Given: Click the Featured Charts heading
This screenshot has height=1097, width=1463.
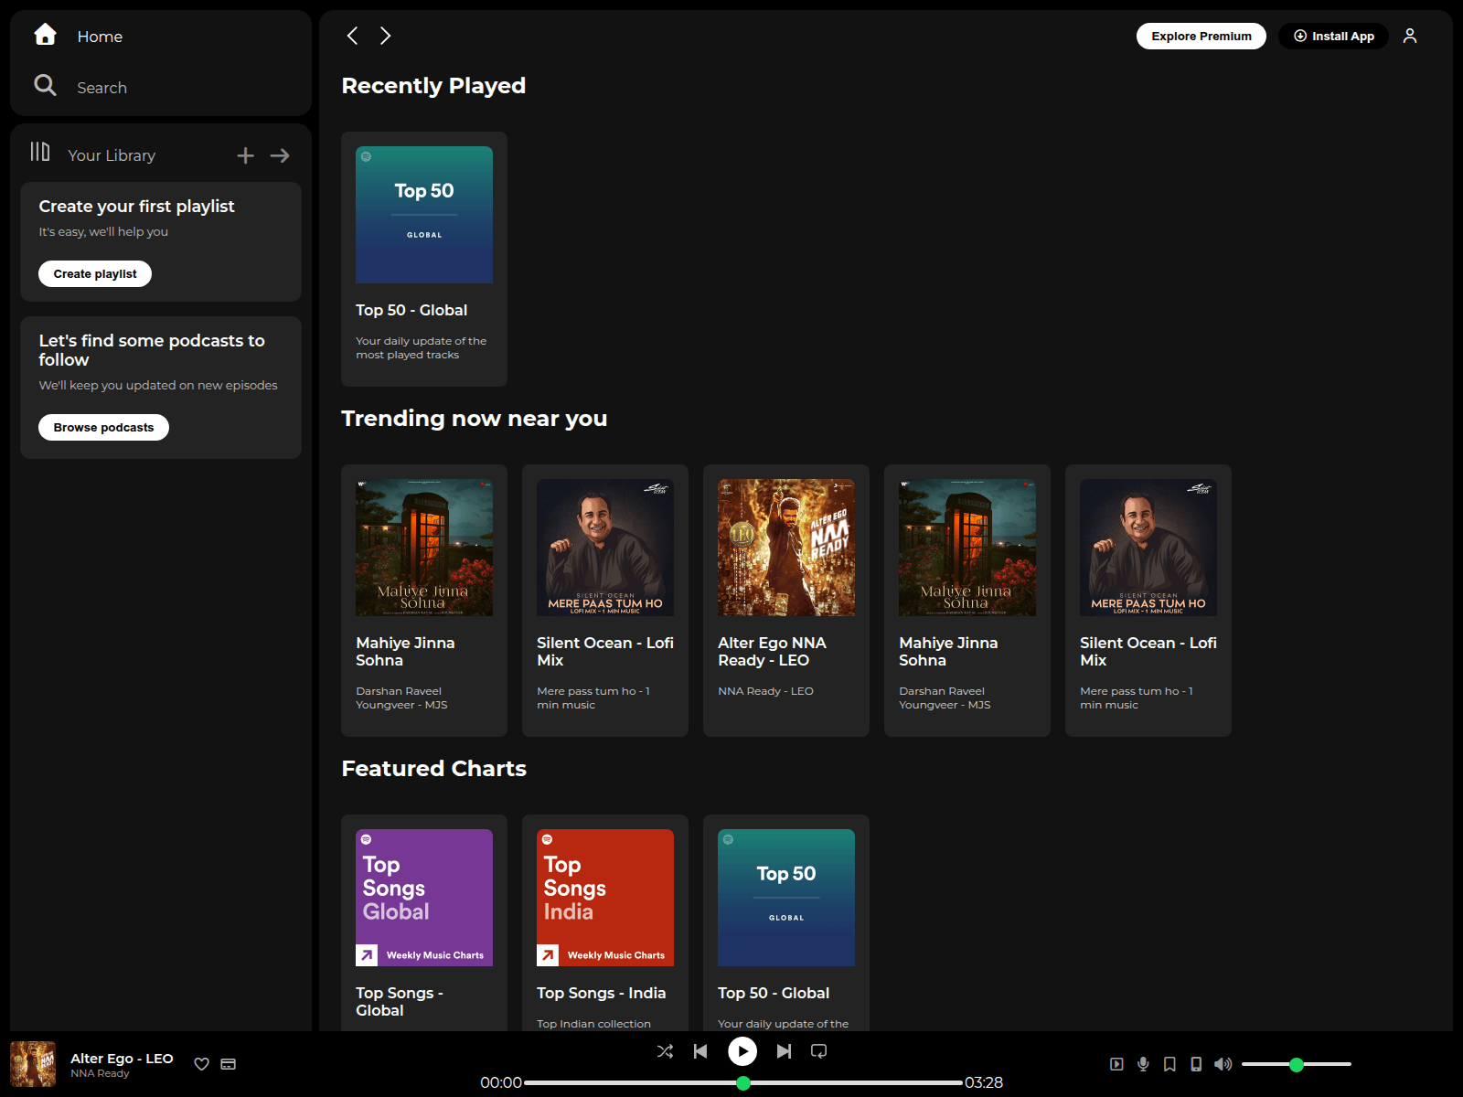Looking at the screenshot, I should click(x=433, y=768).
